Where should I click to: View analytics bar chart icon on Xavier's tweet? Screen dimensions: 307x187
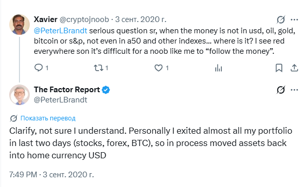pyautogui.click(x=218, y=68)
